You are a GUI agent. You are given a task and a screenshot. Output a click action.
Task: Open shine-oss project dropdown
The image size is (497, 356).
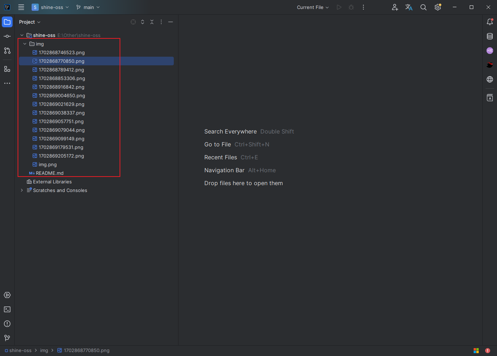click(50, 7)
